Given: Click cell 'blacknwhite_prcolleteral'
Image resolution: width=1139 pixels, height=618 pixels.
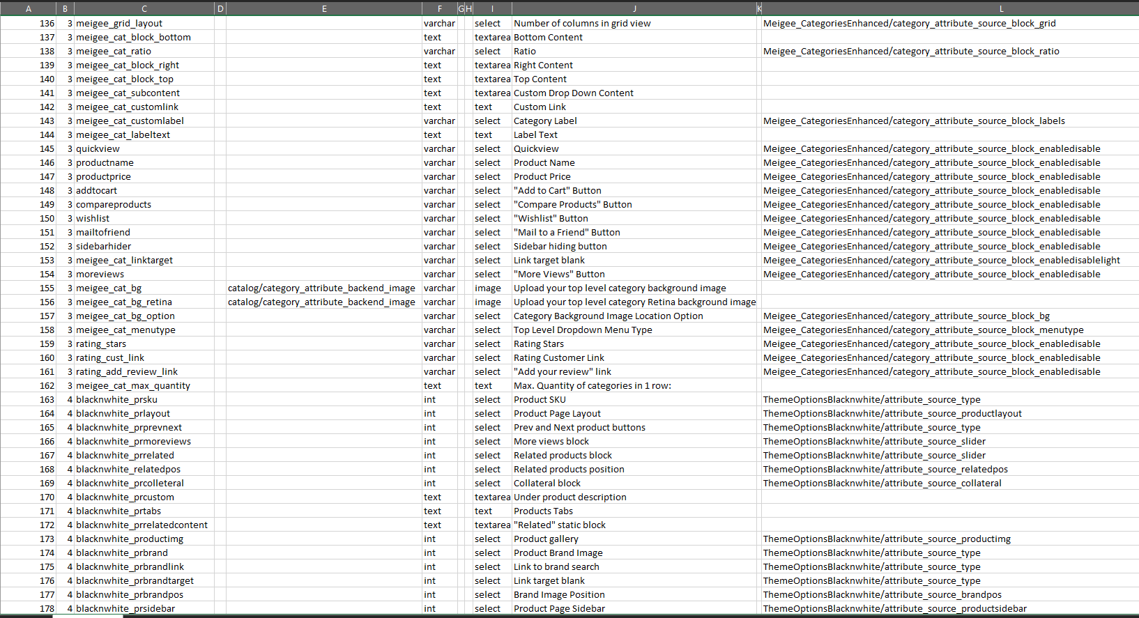Looking at the screenshot, I should pos(144,483).
